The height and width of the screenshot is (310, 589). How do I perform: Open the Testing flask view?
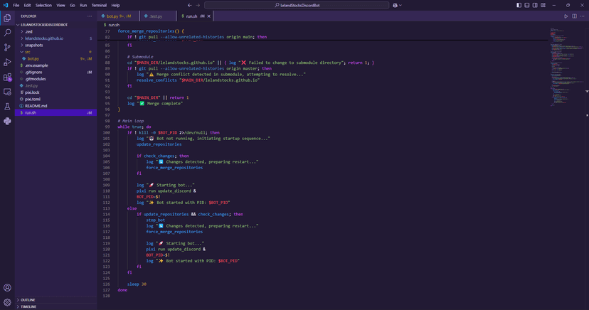coord(7,107)
